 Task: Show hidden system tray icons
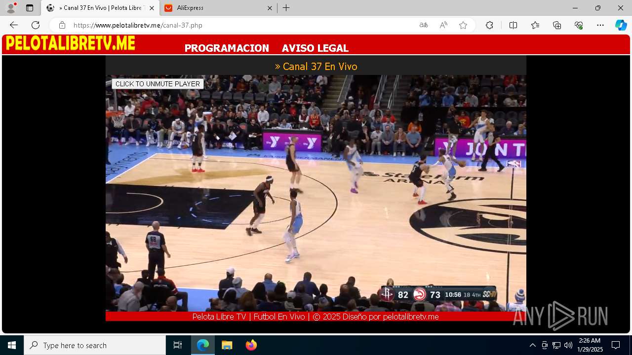pos(532,345)
